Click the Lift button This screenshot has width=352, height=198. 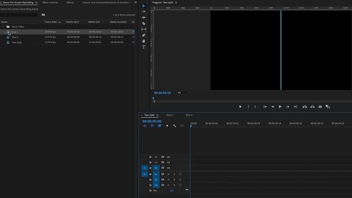coord(305,107)
